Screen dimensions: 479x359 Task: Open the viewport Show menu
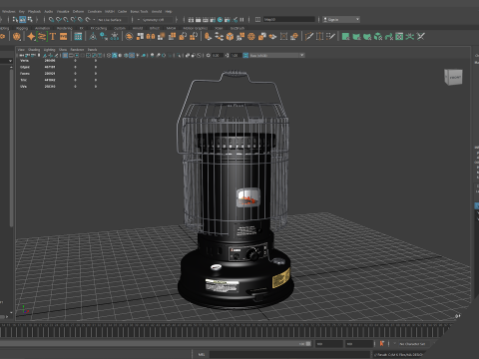pos(63,50)
